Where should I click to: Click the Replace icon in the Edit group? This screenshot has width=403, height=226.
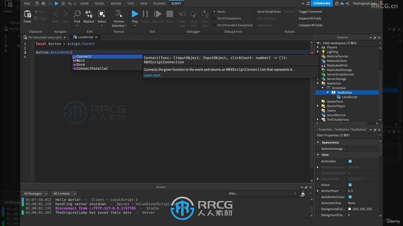click(x=89, y=14)
